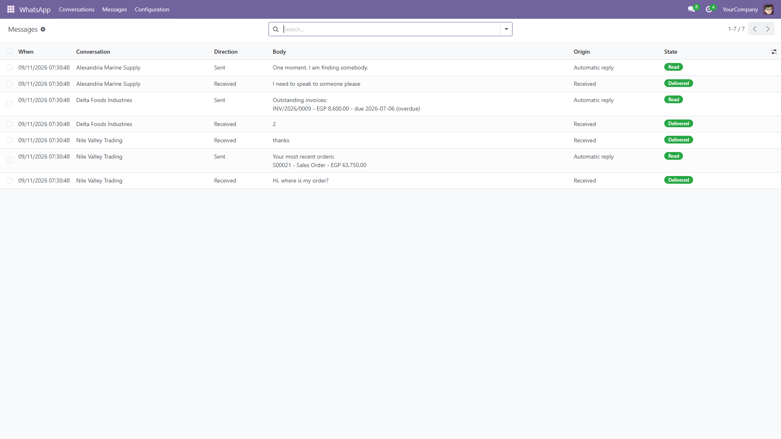Open the Messages settings gear

(x=43, y=29)
